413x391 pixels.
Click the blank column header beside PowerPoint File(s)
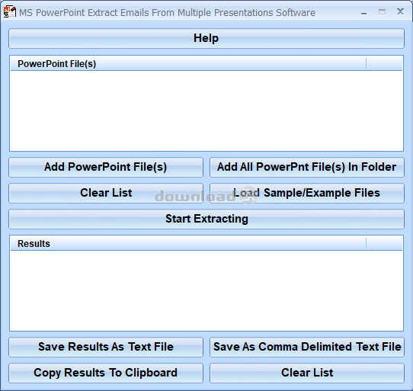(384, 64)
